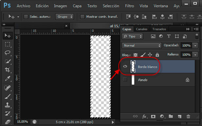Click align right edges icon
The height and width of the screenshot is (126, 202).
coord(170,17)
